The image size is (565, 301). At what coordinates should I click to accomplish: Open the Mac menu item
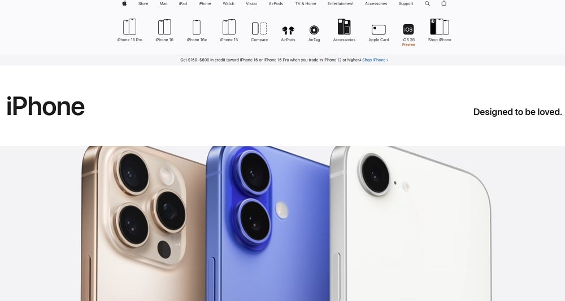tap(163, 3)
